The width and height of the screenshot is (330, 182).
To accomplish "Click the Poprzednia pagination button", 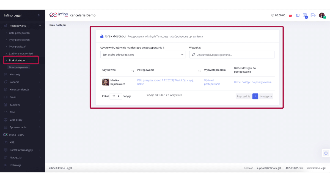I will point(243,96).
